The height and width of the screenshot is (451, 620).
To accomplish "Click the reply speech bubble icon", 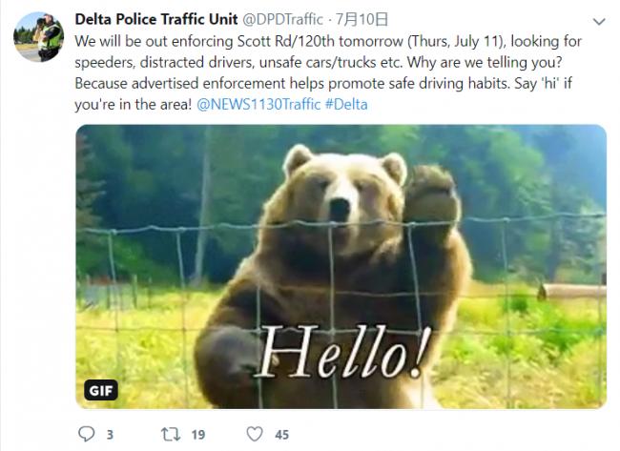I will pos(86,434).
